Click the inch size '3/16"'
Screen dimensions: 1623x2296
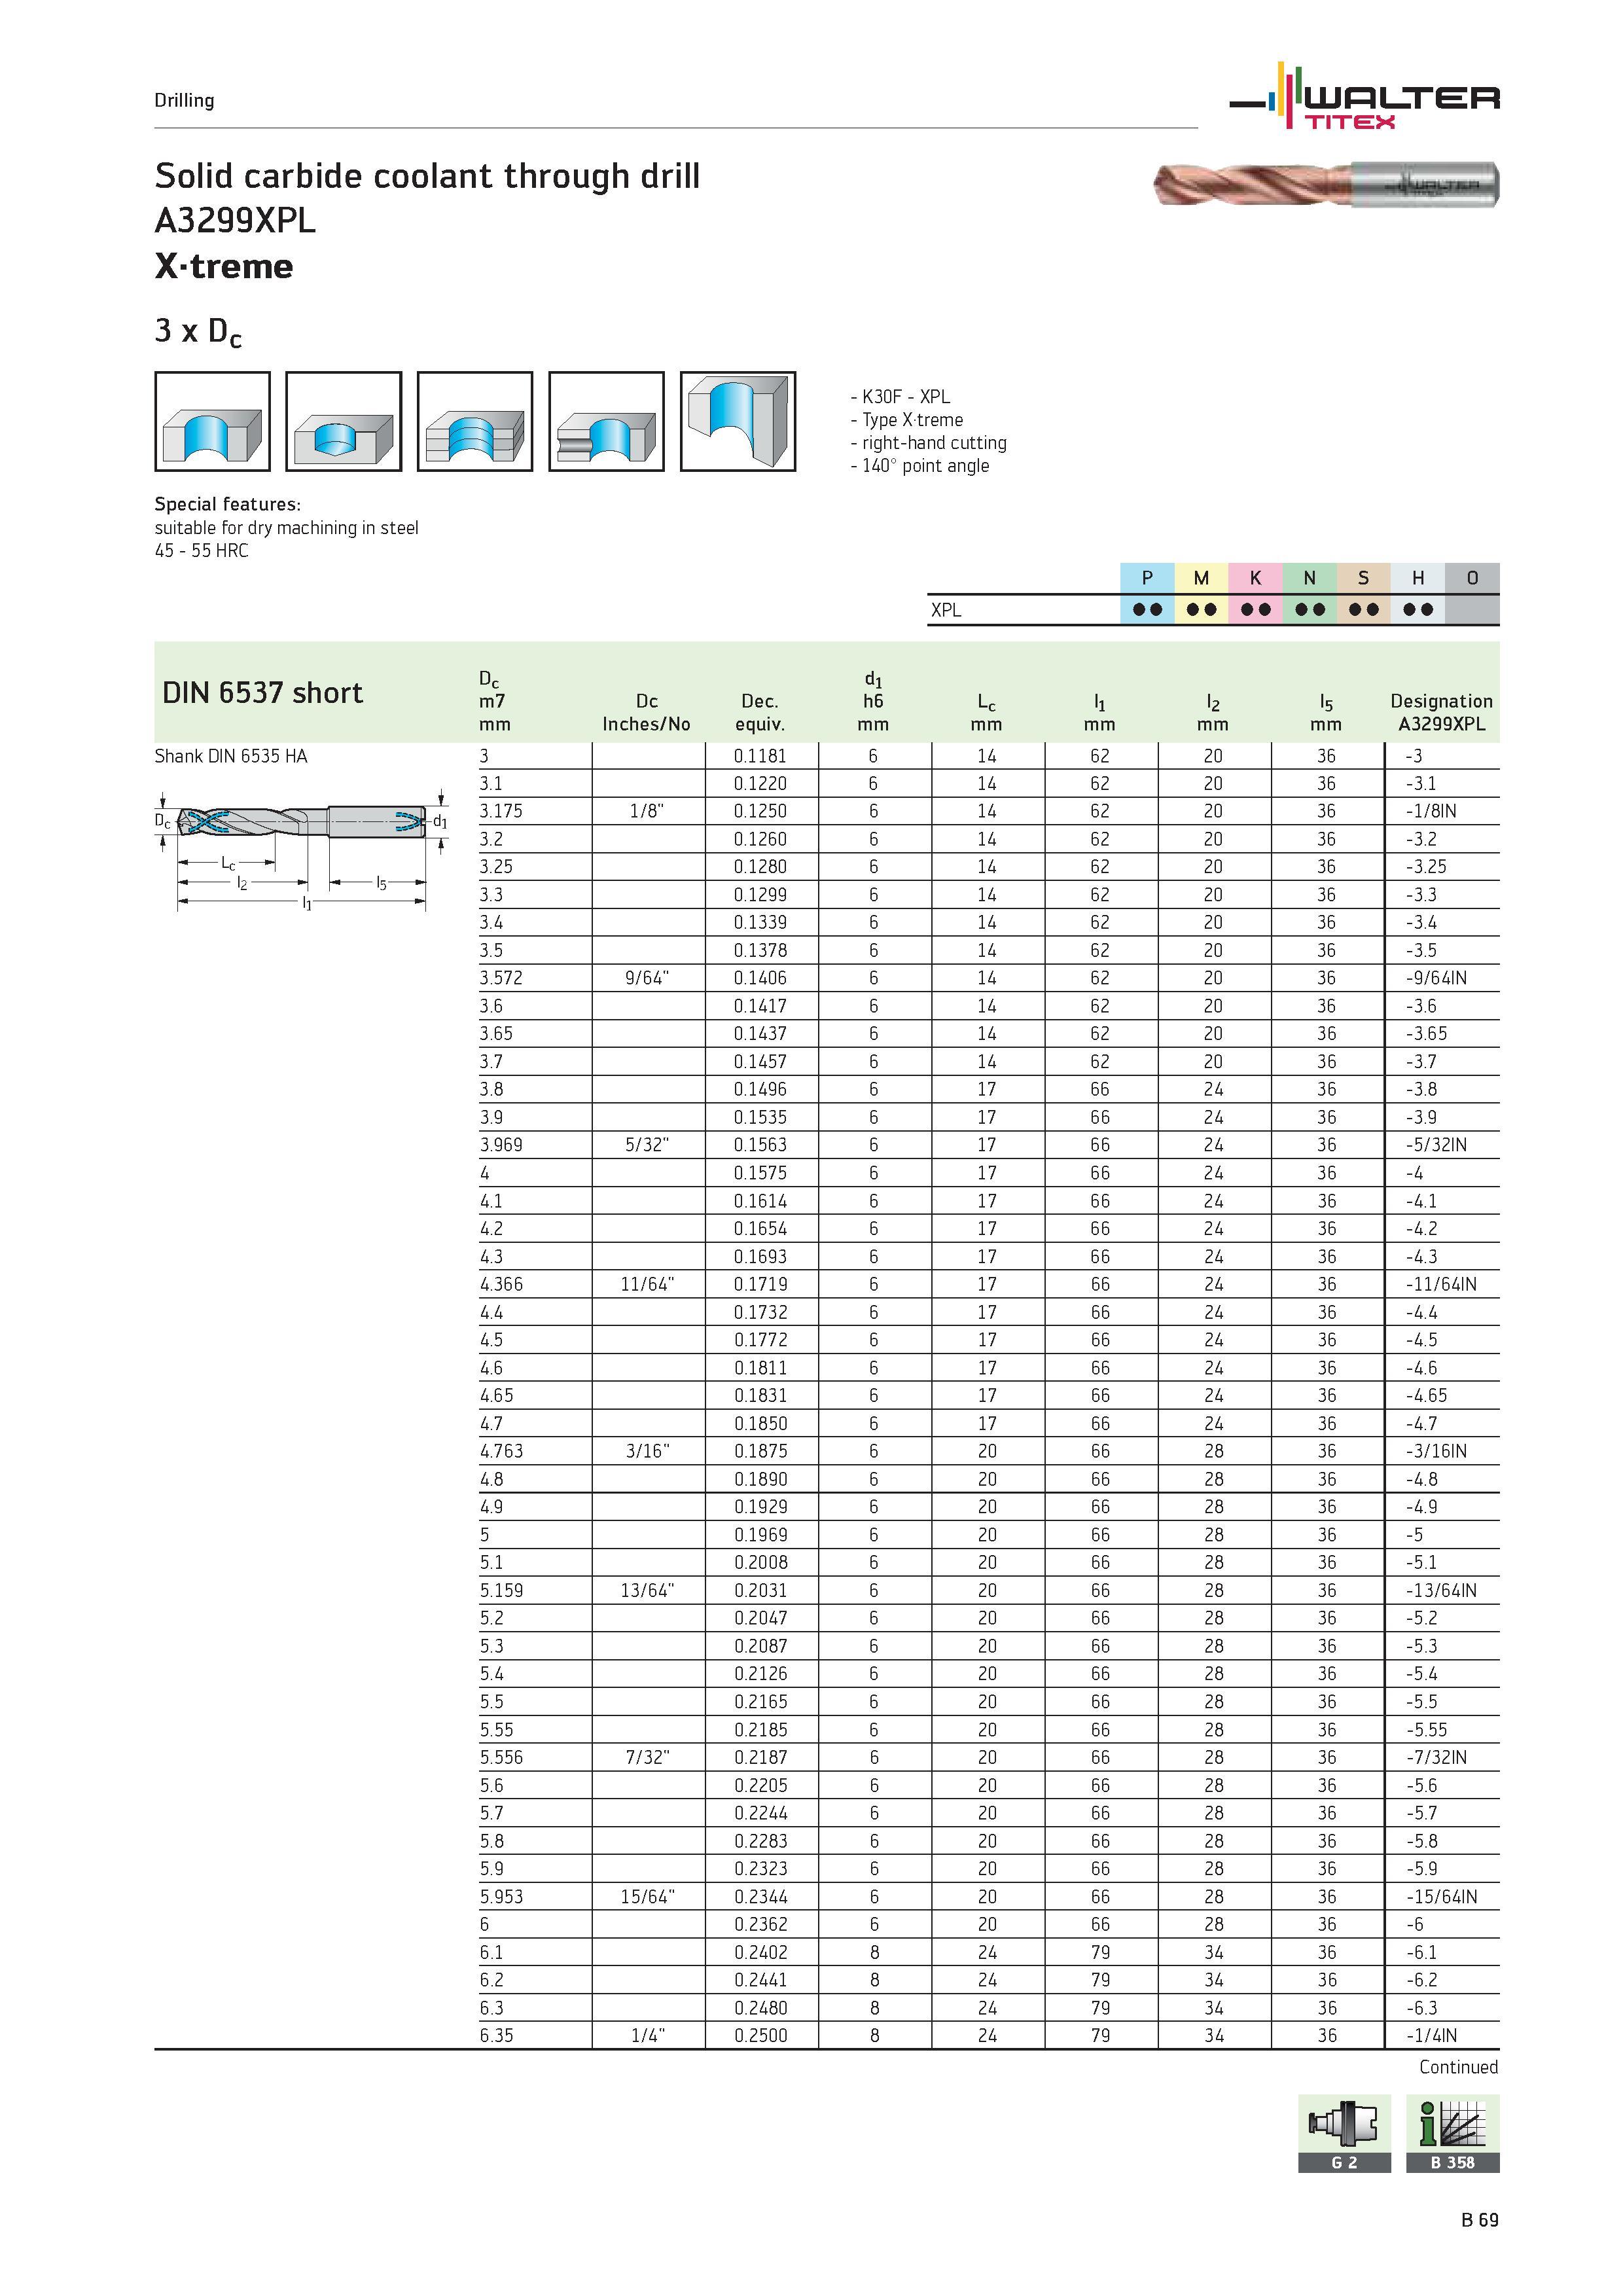pyautogui.click(x=647, y=1451)
